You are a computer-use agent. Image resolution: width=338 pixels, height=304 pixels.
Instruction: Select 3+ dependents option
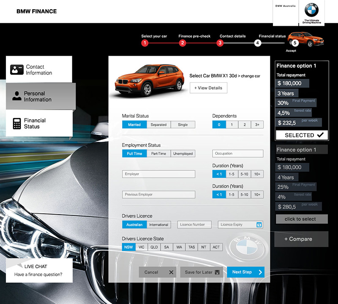pyautogui.click(x=257, y=125)
